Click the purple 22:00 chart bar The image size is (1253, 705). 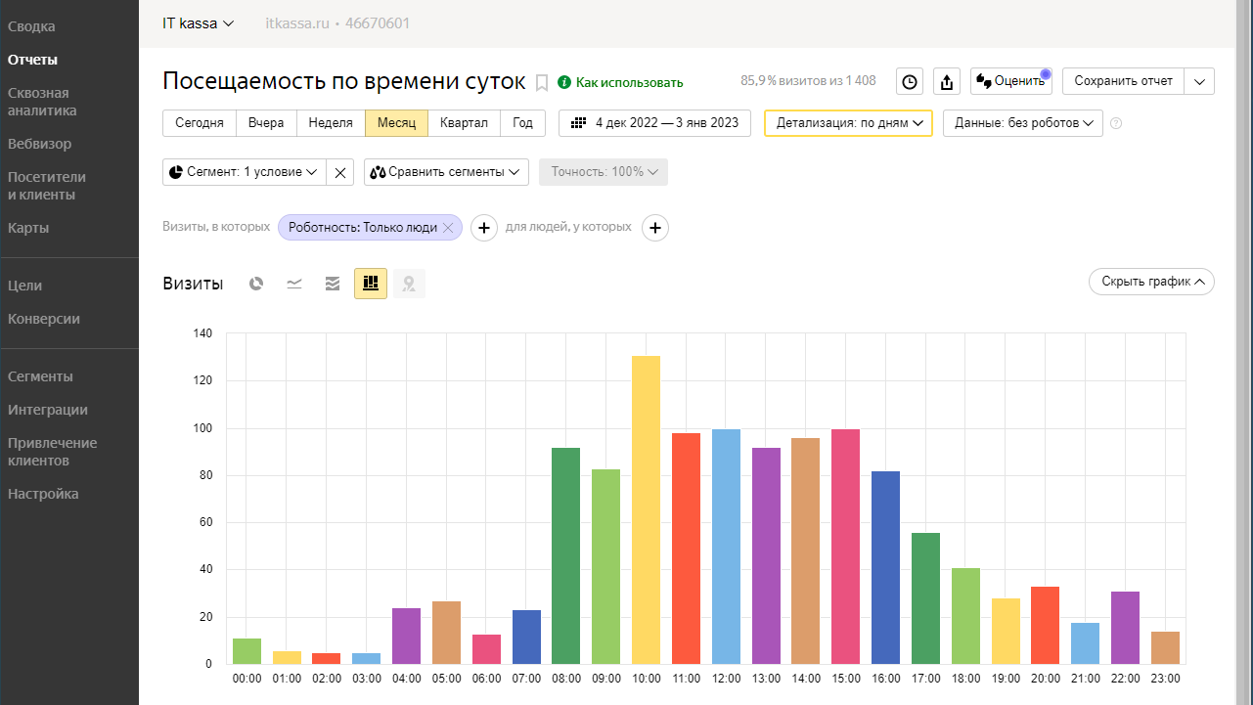click(x=1126, y=628)
